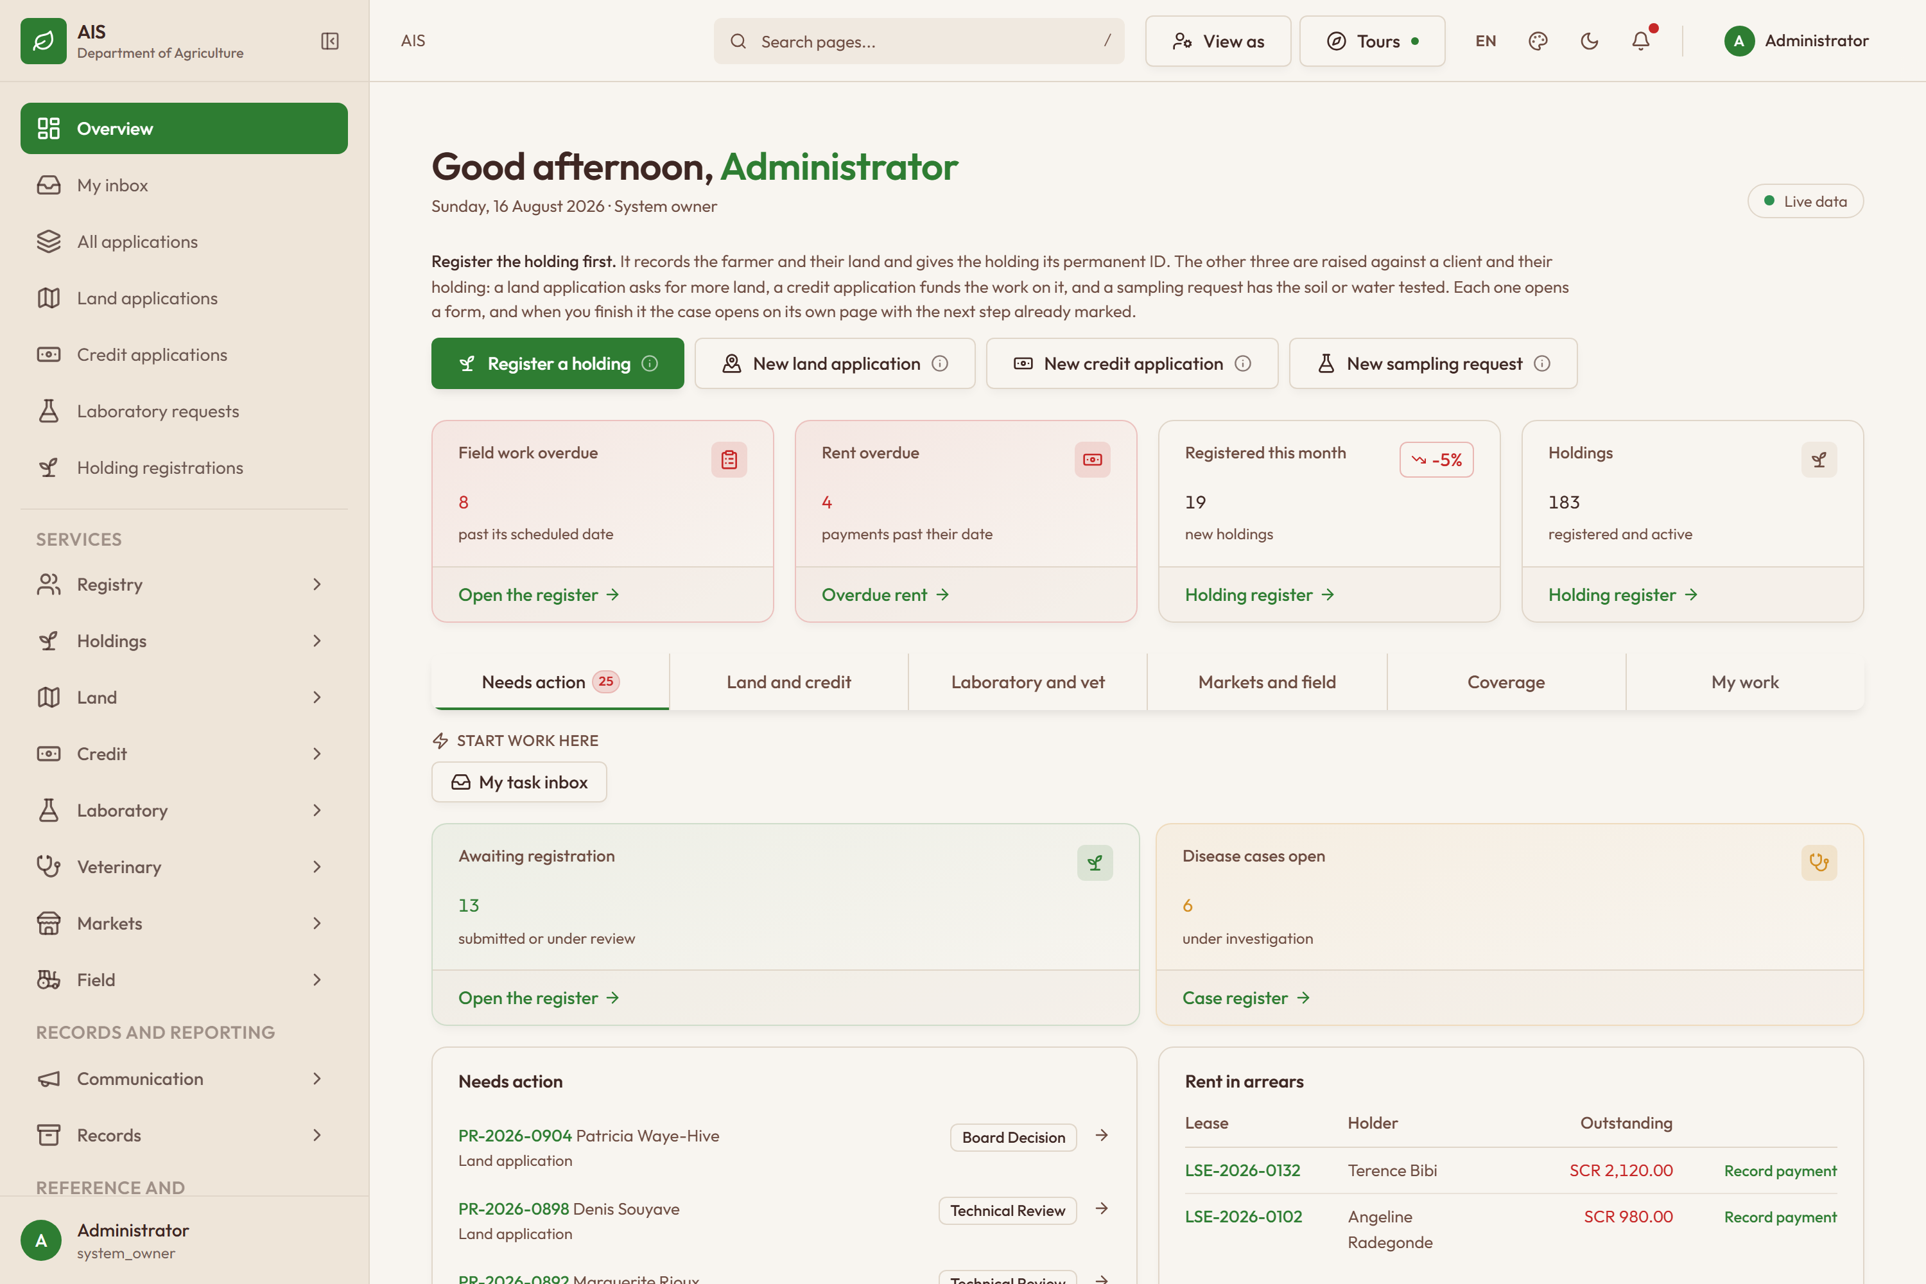This screenshot has height=1284, width=1926.
Task: Click the AIS leaf logo
Action: [44, 41]
